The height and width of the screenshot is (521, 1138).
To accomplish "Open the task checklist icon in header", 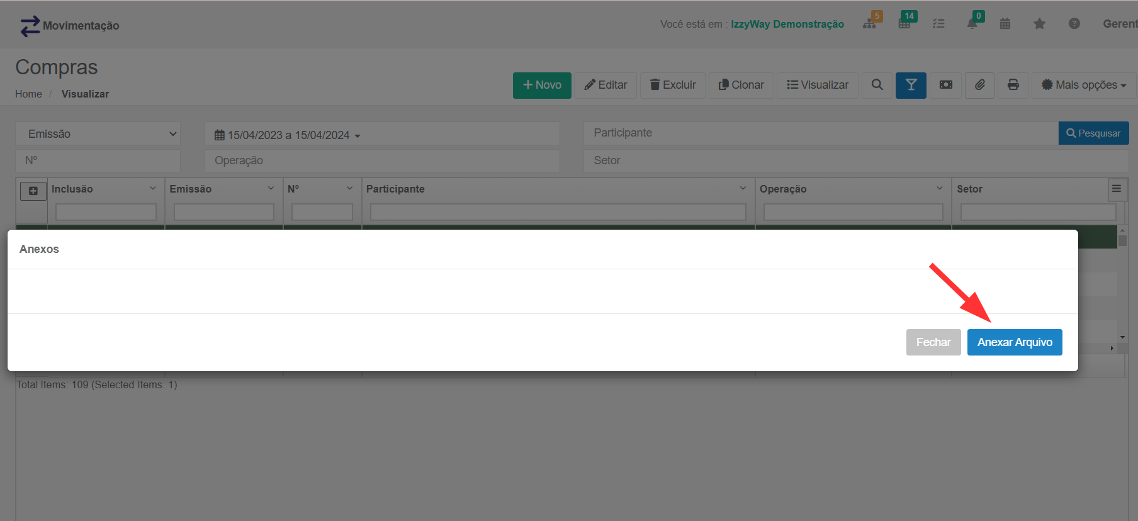I will point(938,24).
